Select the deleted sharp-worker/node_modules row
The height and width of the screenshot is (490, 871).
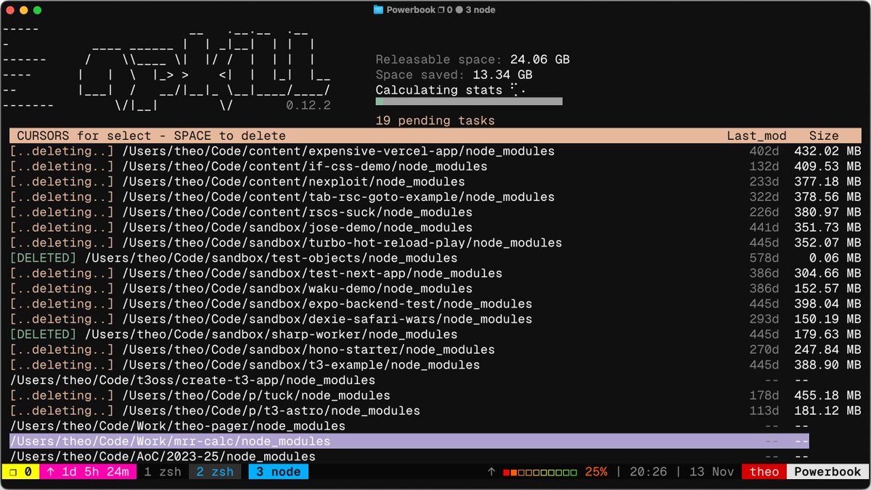coord(435,334)
